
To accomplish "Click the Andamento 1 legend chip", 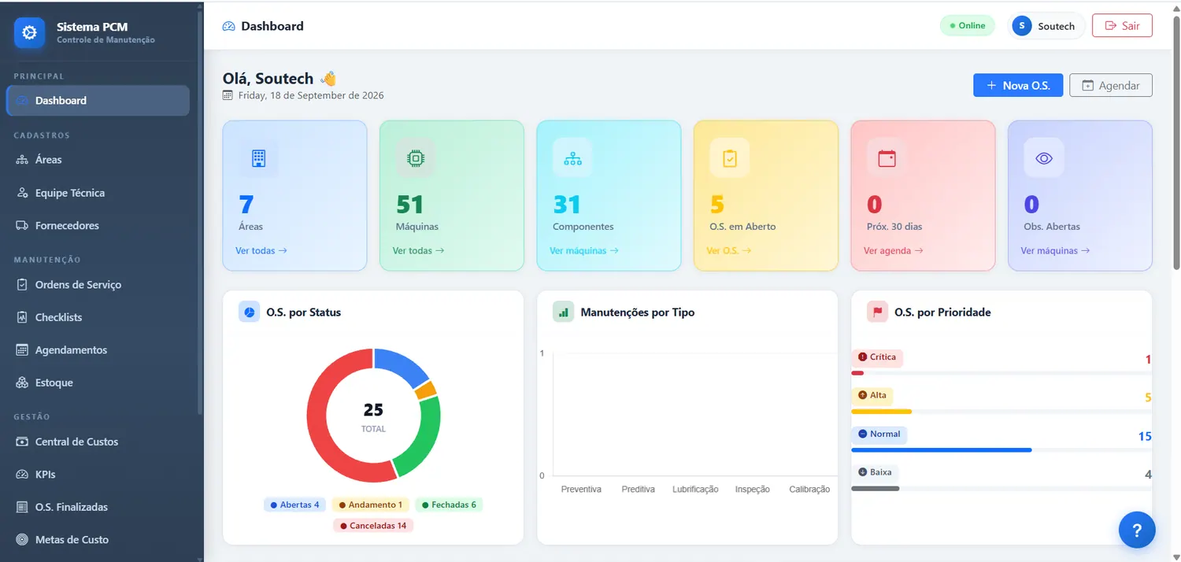I will pos(370,505).
